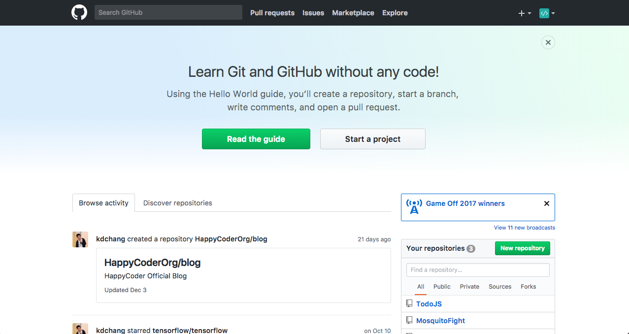Switch to the Discover repositories tab

pyautogui.click(x=177, y=202)
